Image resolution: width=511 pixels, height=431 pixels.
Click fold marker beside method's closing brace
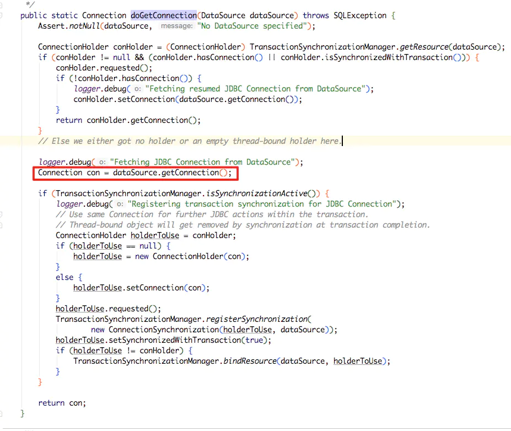2,413
